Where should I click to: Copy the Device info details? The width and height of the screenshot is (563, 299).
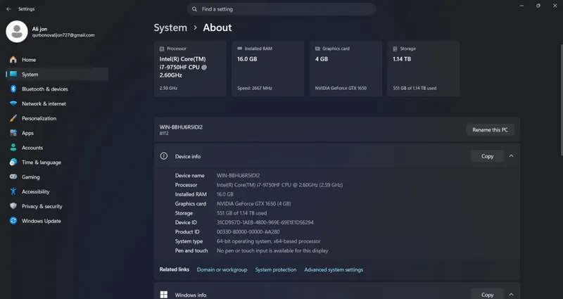[x=487, y=156]
